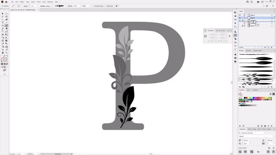Click the font size field in Character panel

point(246,140)
